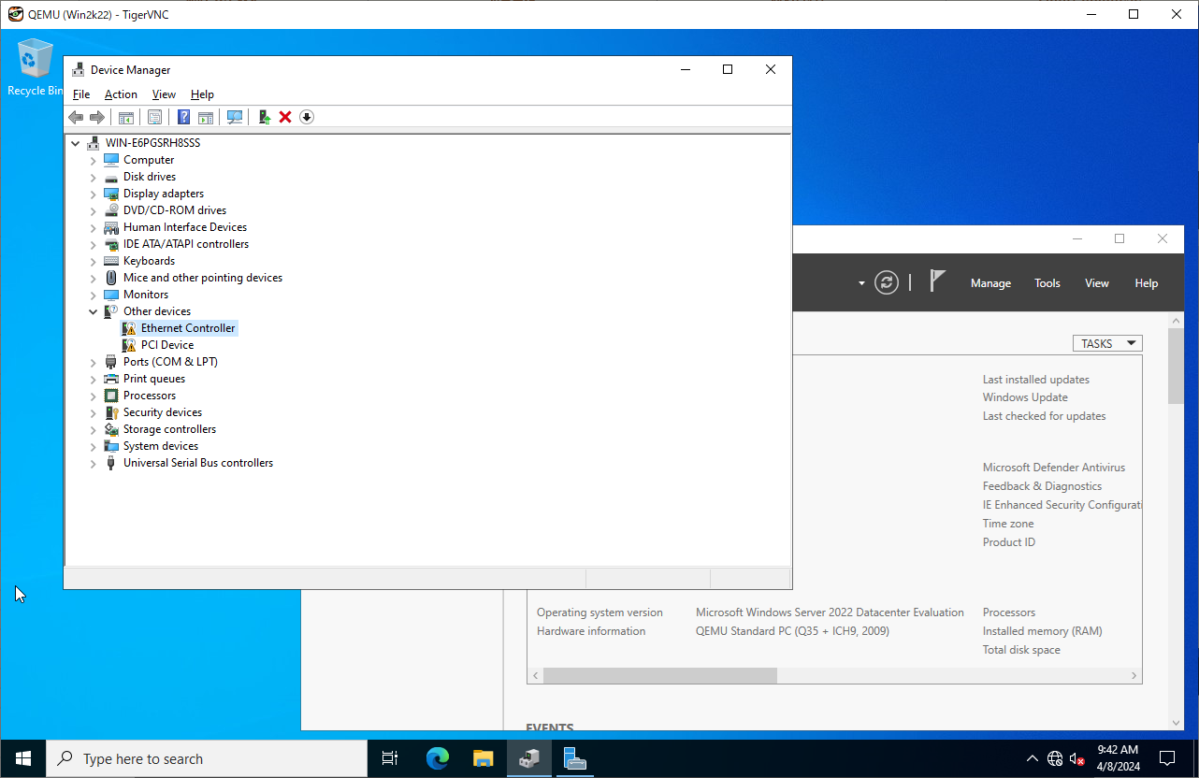The image size is (1199, 778).
Task: Click the Processors category icon
Action: coord(111,396)
